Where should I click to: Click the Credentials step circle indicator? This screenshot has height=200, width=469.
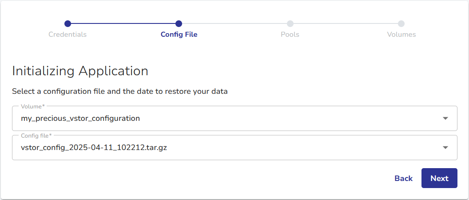pyautogui.click(x=68, y=23)
